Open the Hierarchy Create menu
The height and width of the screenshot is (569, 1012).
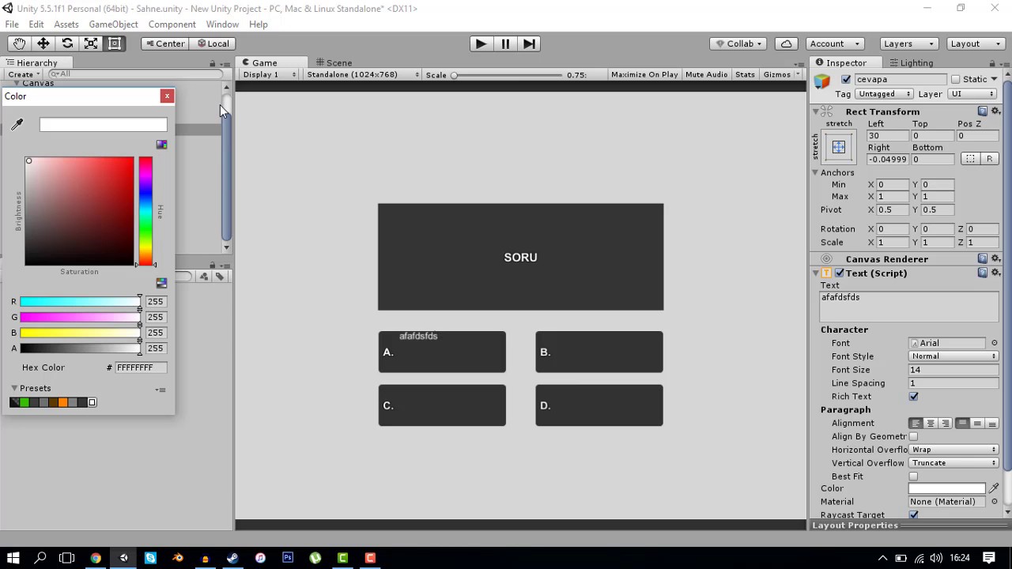click(24, 74)
